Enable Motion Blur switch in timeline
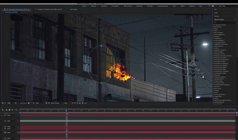Viewport: 238px width, 140px height. [x=12, y=110]
